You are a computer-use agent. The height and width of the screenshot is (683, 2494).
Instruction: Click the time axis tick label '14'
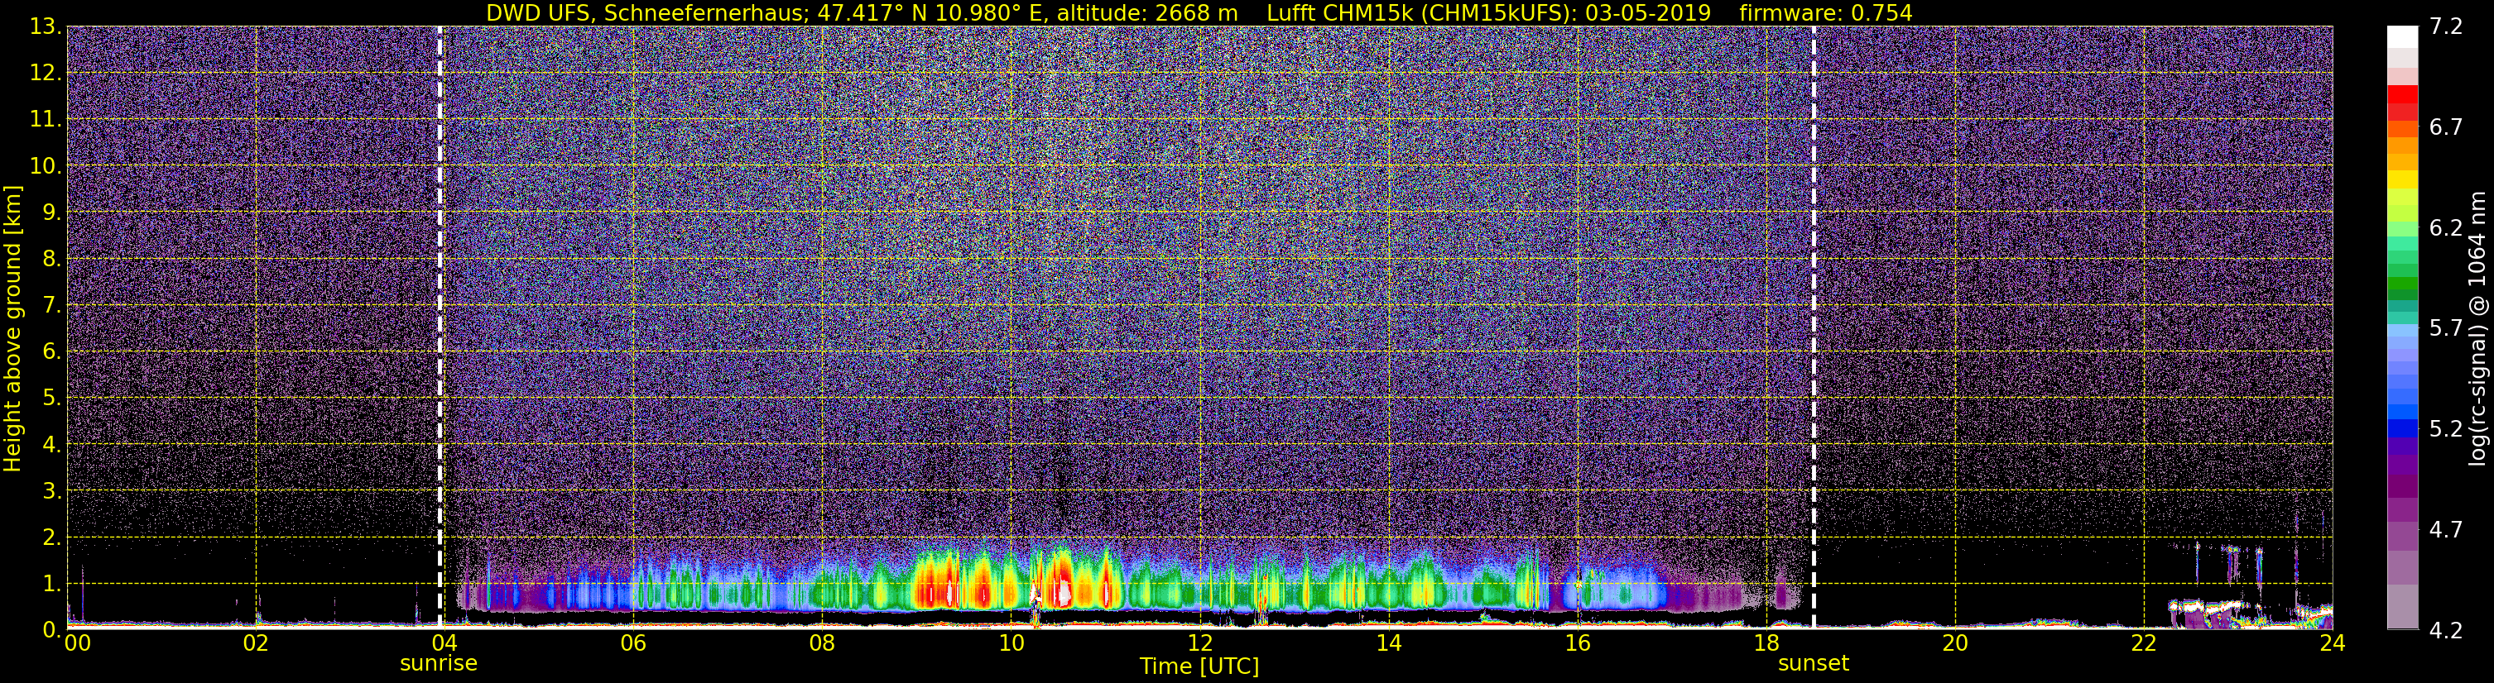(1388, 643)
